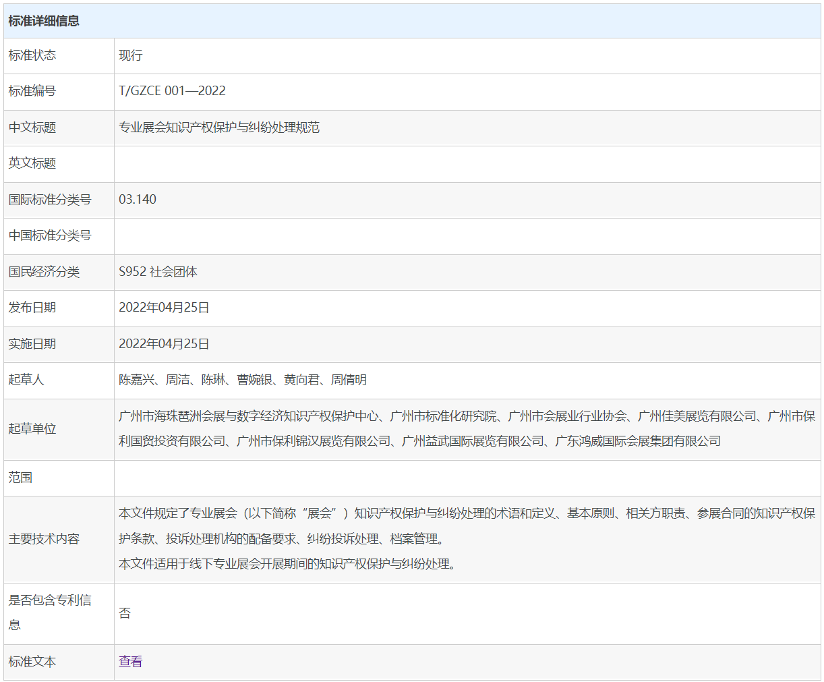Click the 标准详细信息 table header
Viewport: 824px width, 682px height.
pyautogui.click(x=44, y=21)
